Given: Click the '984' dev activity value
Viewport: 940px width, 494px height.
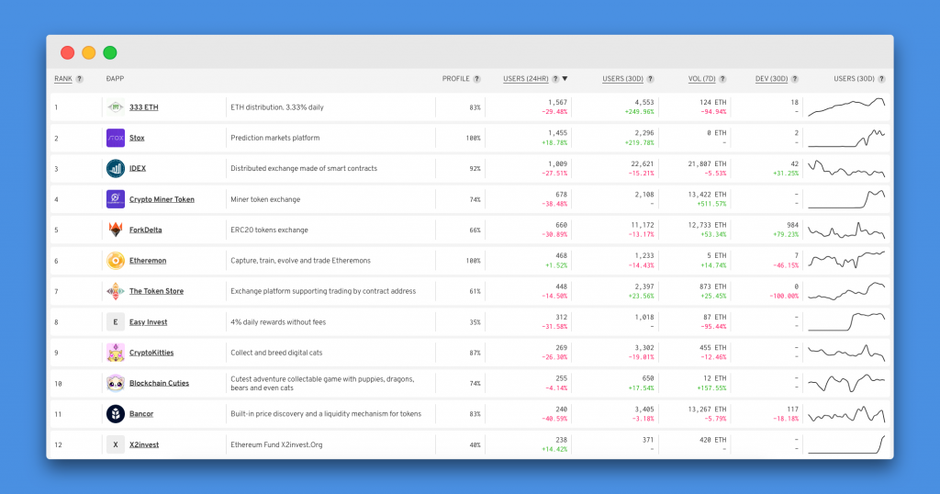Looking at the screenshot, I should tap(792, 225).
